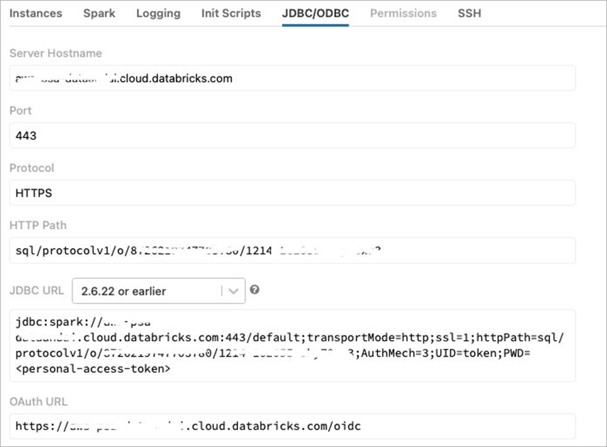Click the Server Hostname field
This screenshot has width=607, height=447.
point(293,78)
